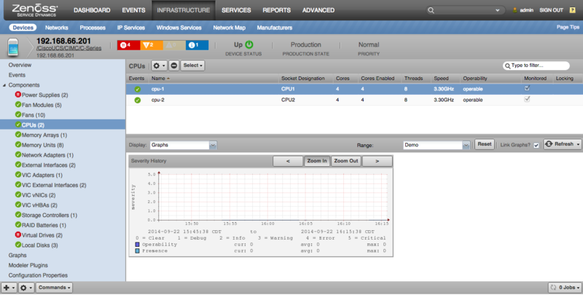Screen dimensions: 583x295
Task: Toggle the Monitored checkbox for cpu-2
Action: (527, 99)
